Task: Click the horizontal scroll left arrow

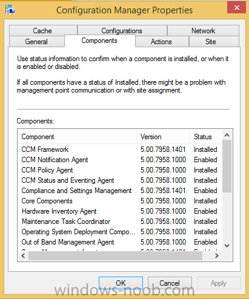Action: click(23, 256)
